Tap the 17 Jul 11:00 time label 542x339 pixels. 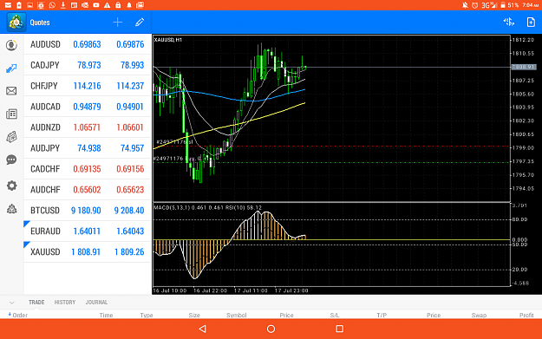[x=251, y=290]
